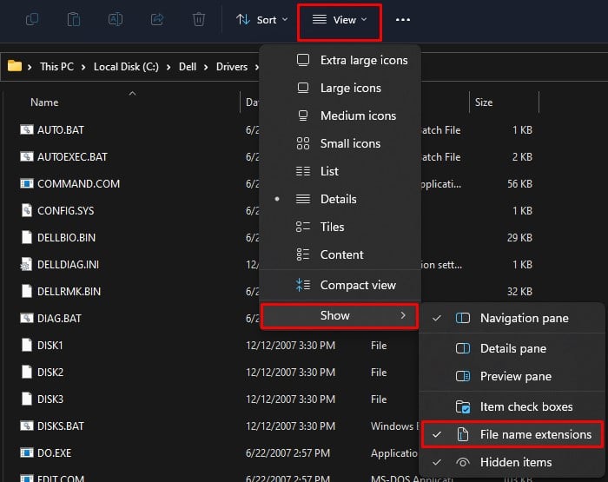
Task: Click the Share icon in toolbar
Action: pos(157,19)
